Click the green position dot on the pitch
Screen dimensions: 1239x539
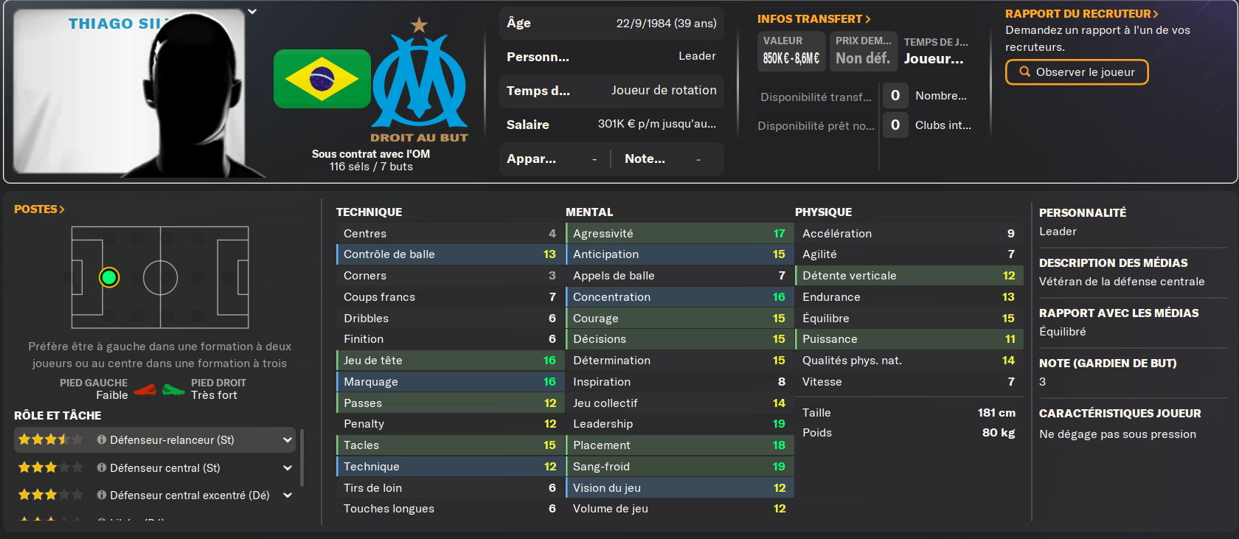click(109, 277)
